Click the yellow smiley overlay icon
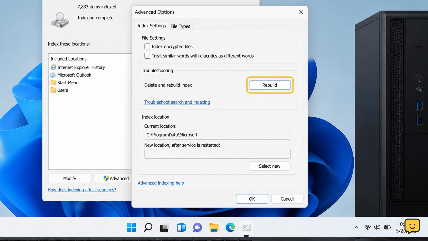This screenshot has height=241, width=428. click(412, 226)
